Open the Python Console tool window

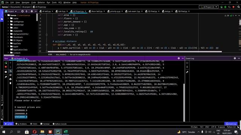point(59,124)
